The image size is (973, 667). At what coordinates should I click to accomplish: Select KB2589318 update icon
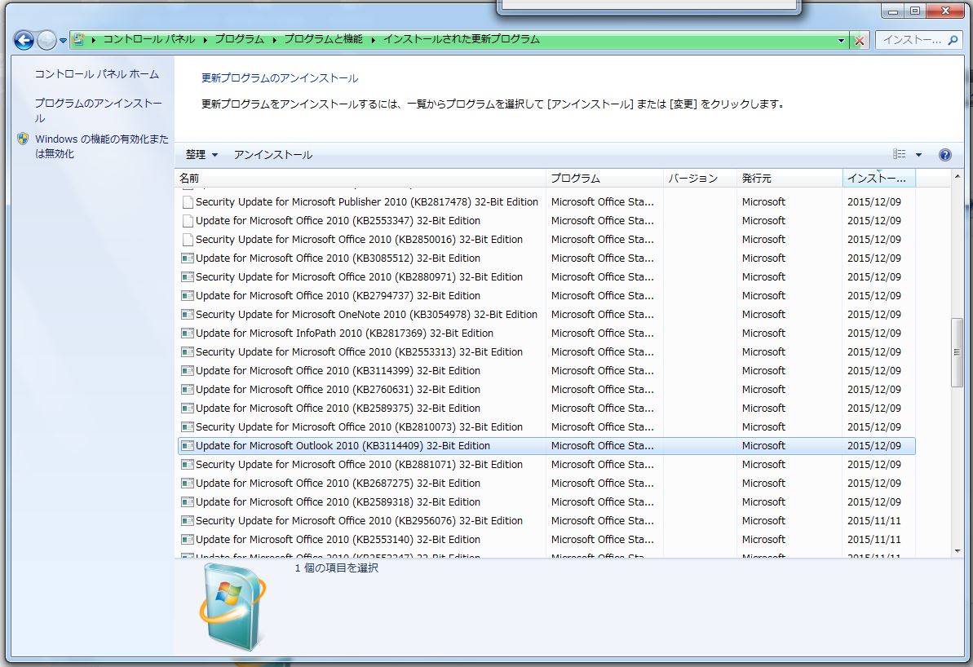point(188,502)
